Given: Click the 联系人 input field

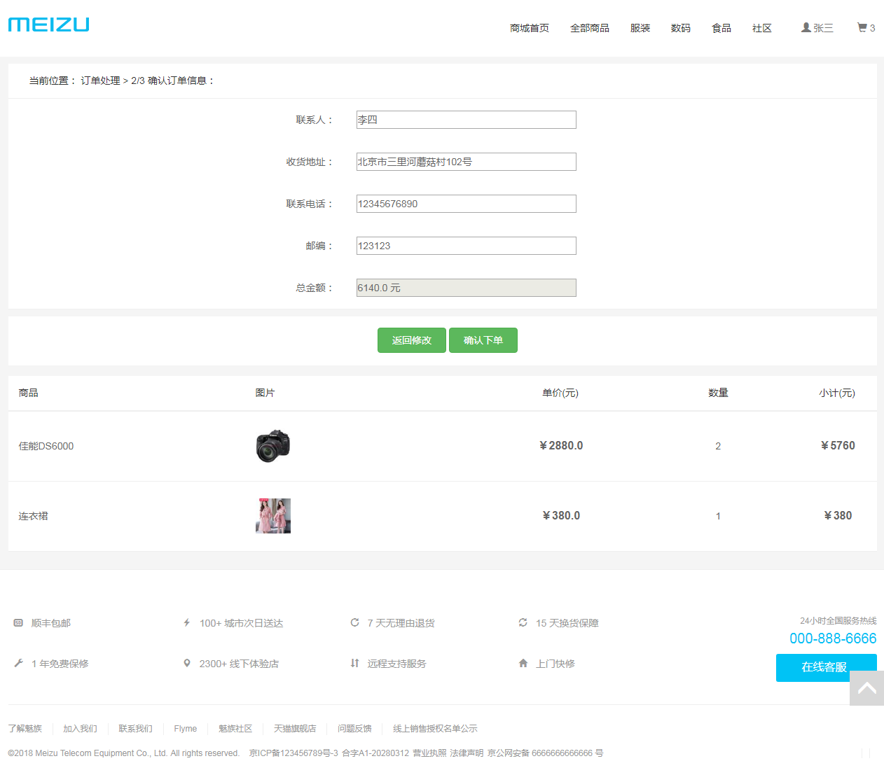Looking at the screenshot, I should (x=467, y=120).
